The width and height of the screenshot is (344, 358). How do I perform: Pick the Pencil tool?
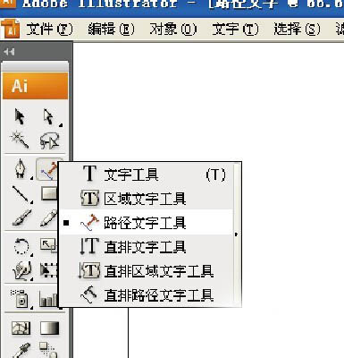pos(49,217)
